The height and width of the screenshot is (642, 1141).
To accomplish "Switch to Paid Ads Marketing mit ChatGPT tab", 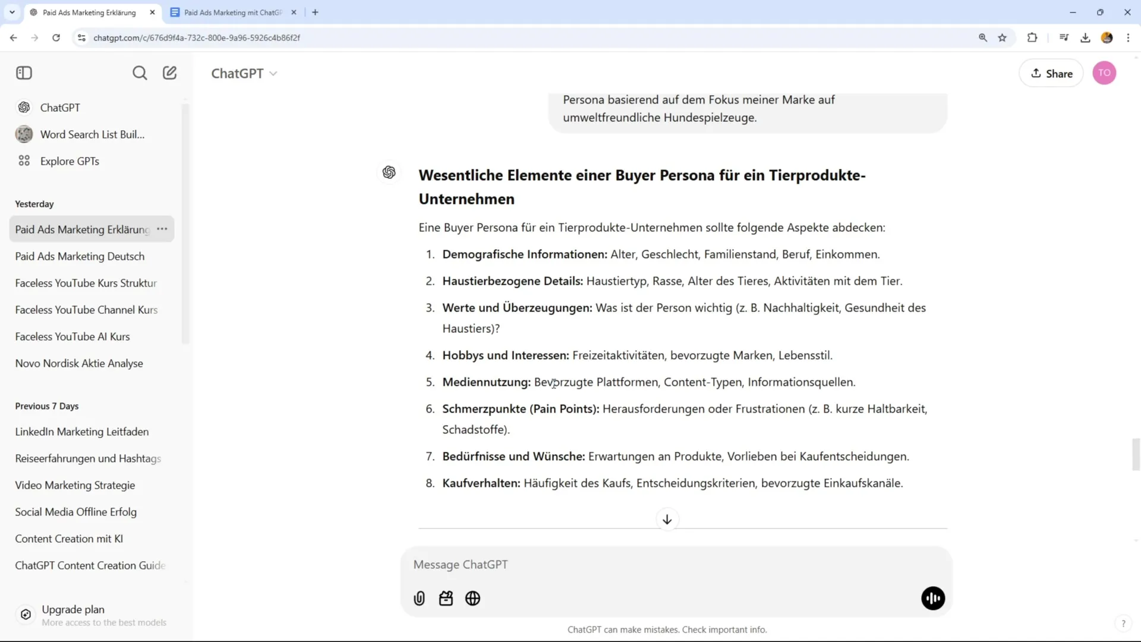I will point(234,12).
